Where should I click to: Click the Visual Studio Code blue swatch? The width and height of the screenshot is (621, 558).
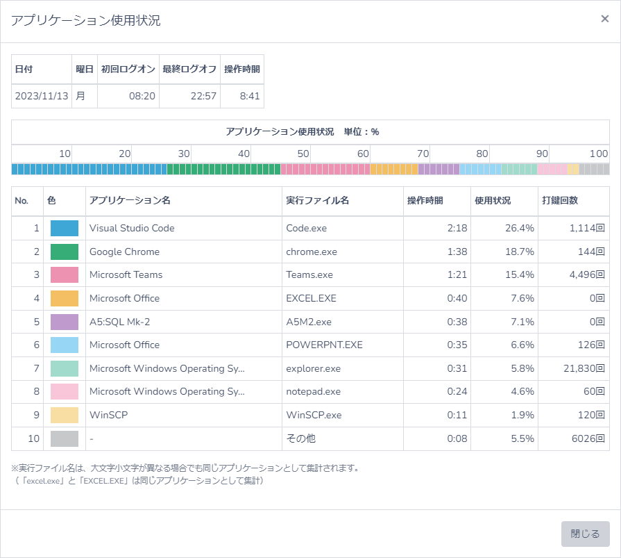tap(65, 228)
